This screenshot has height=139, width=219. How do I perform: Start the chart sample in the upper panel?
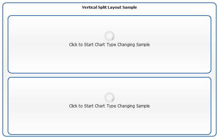point(109,45)
